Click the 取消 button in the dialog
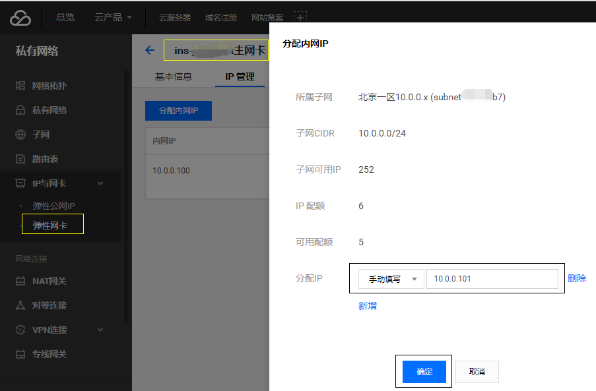 tap(477, 372)
